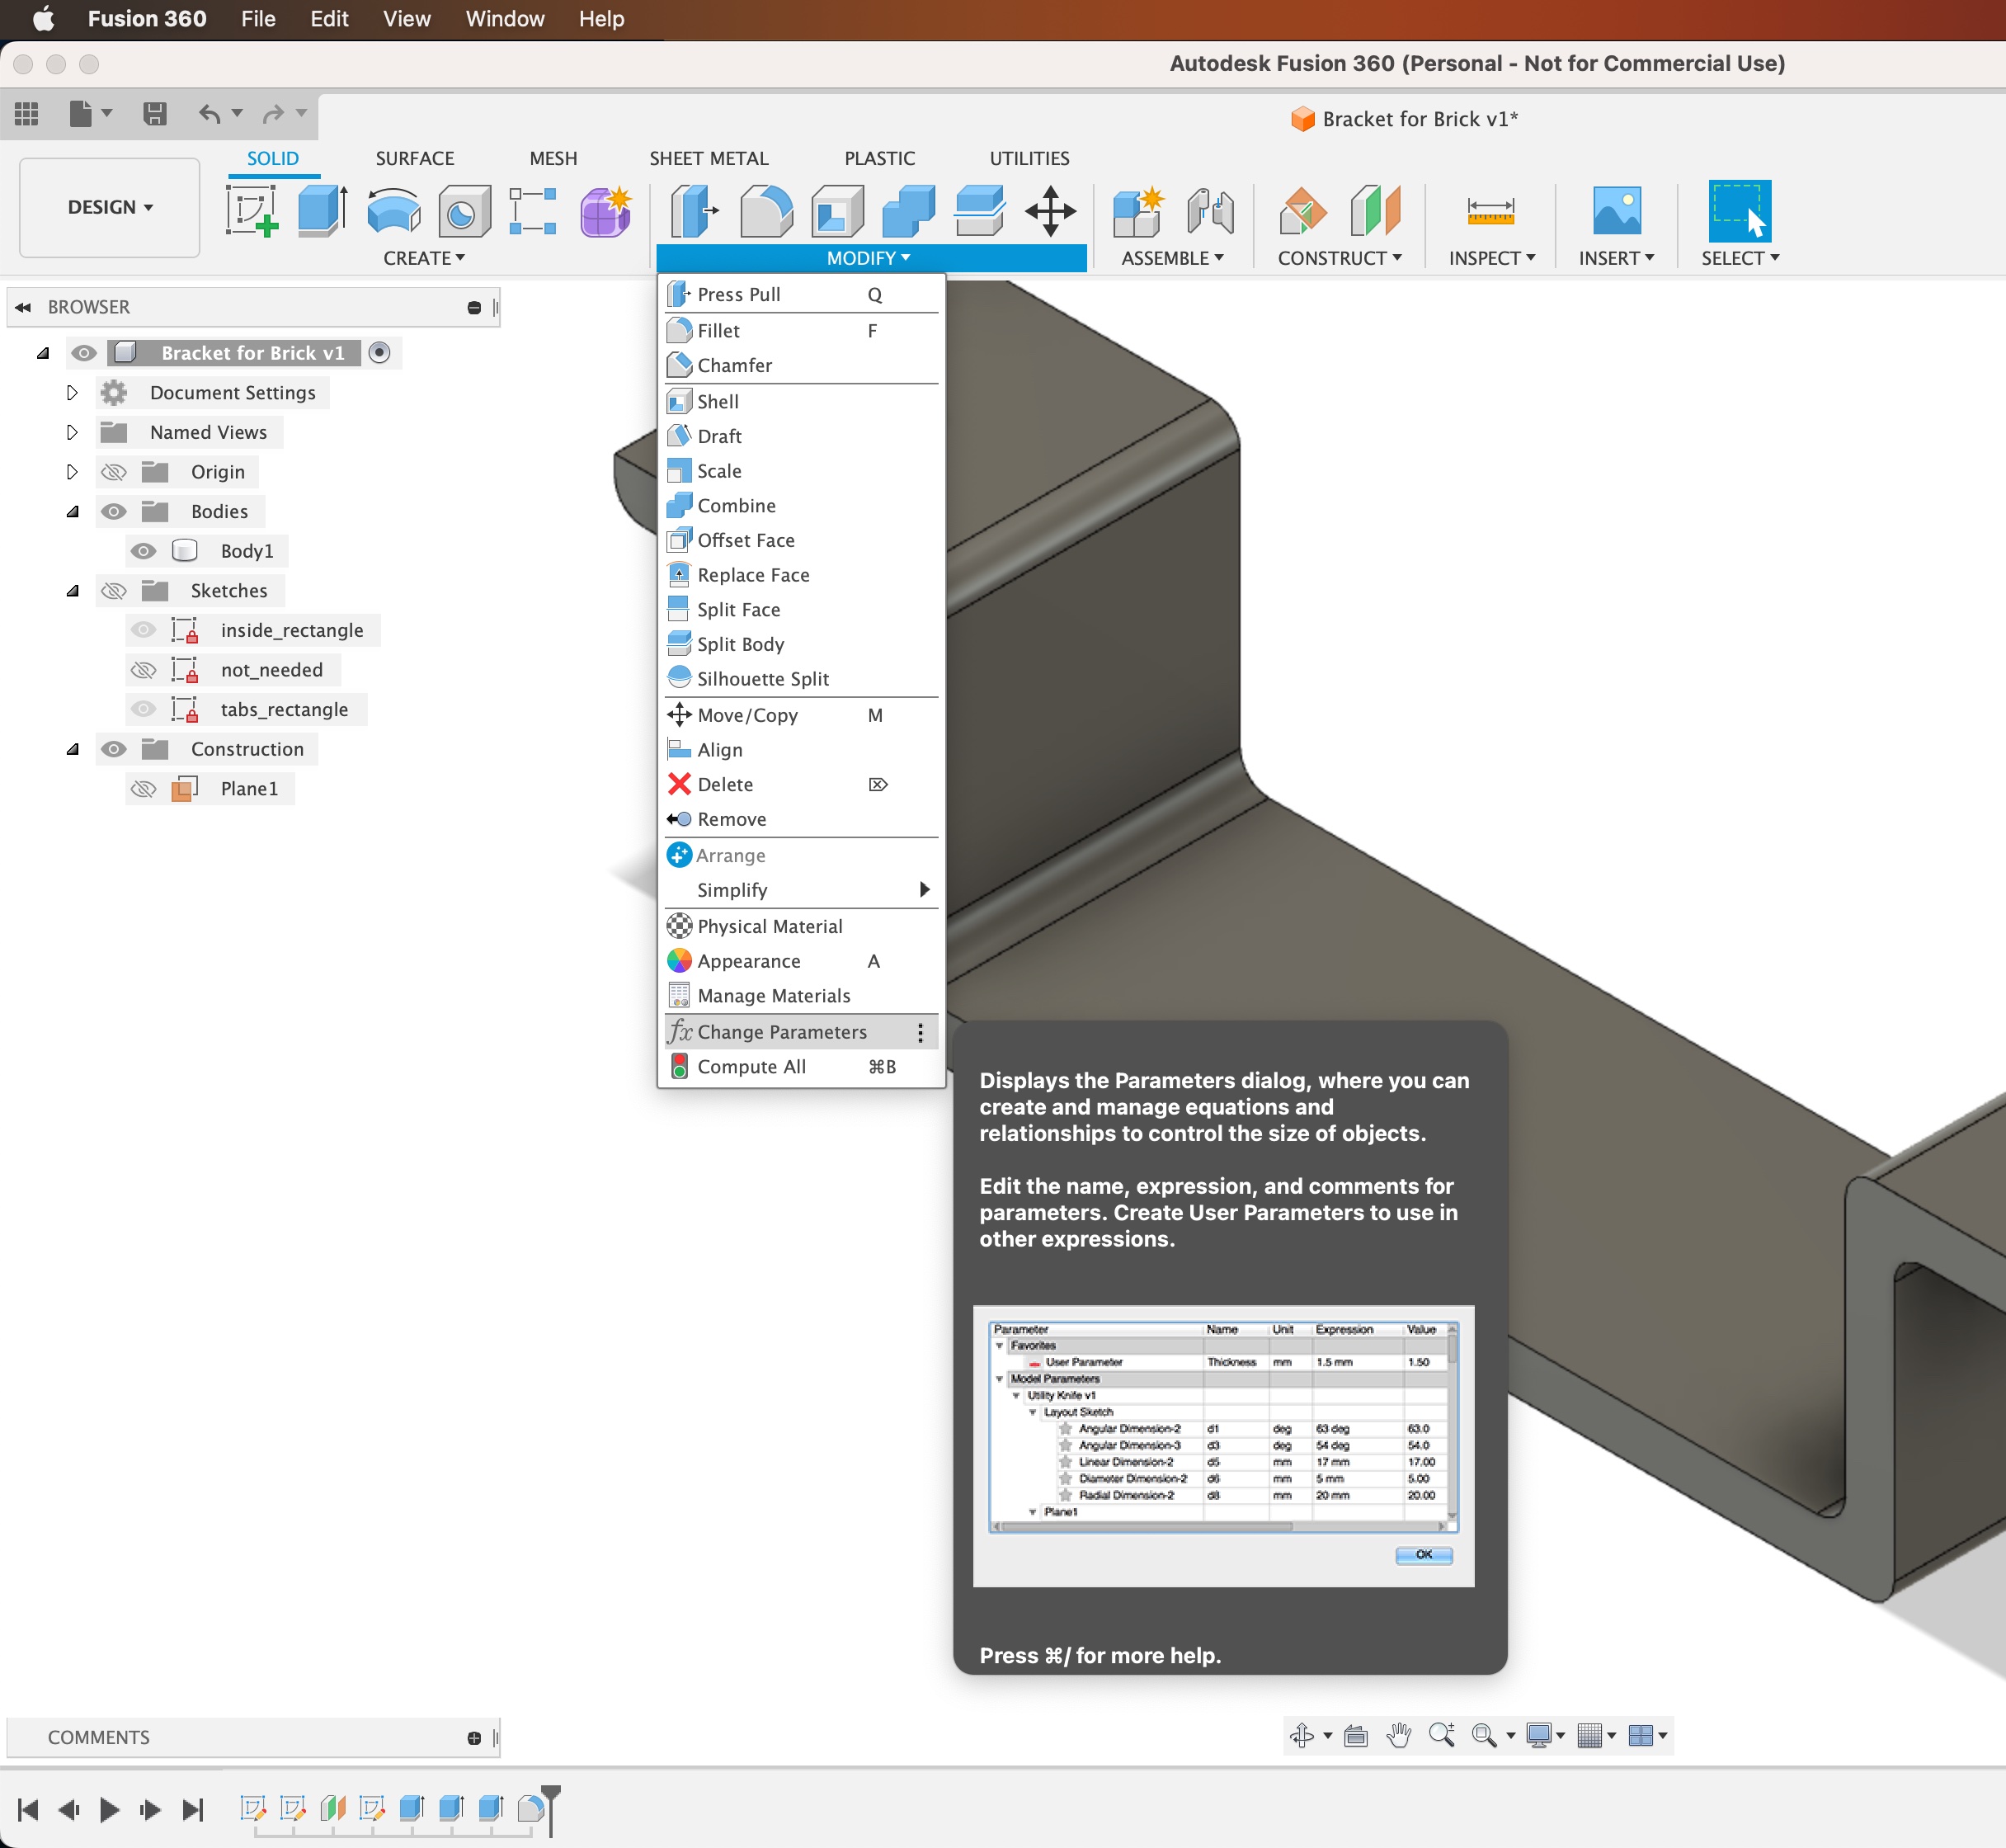Pin Change Parameters to toolbar via three dots
The width and height of the screenshot is (2006, 1848).
click(920, 1032)
